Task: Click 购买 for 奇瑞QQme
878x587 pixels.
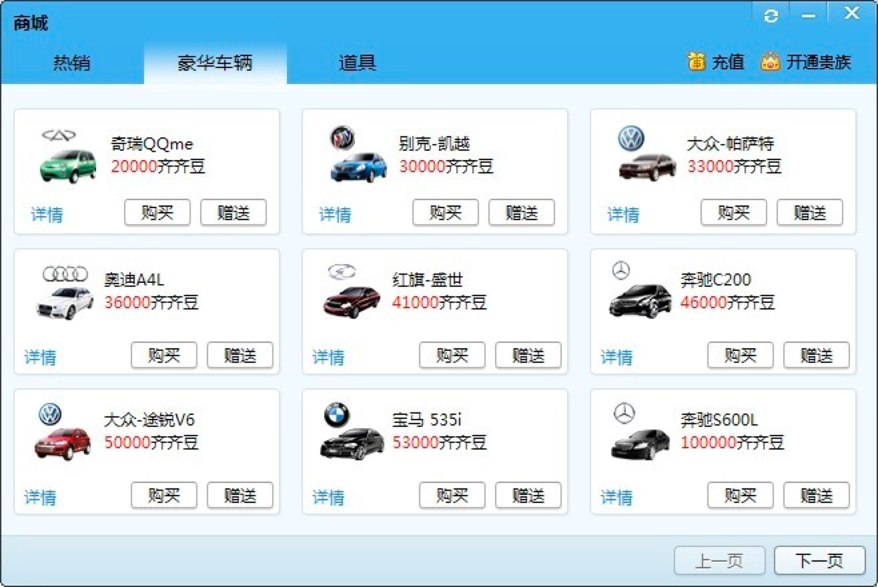Action: (x=157, y=212)
